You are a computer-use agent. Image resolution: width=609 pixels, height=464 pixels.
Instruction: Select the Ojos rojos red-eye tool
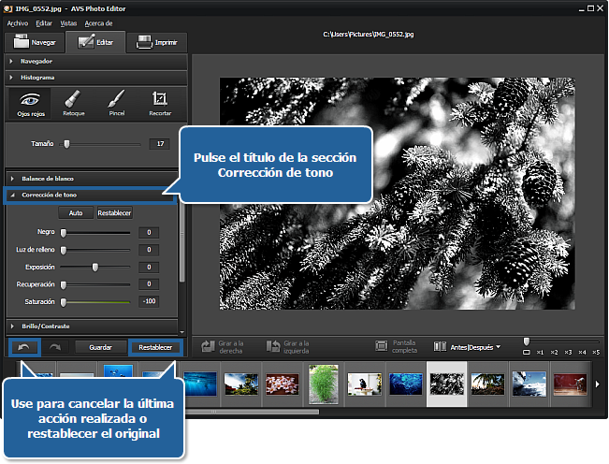tap(29, 103)
